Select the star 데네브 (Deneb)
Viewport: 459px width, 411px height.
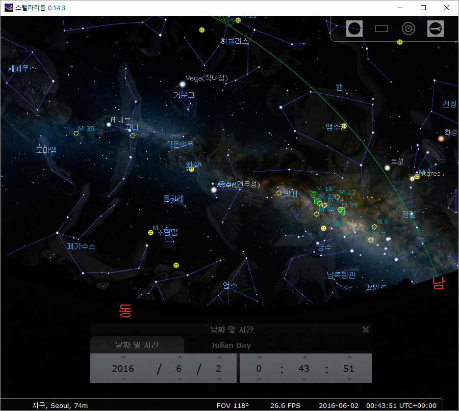click(x=109, y=125)
